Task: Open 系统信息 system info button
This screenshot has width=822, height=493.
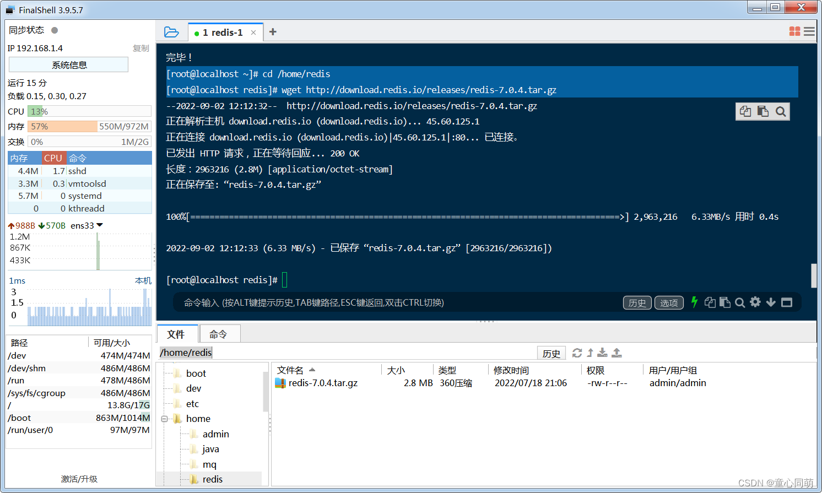Action: click(69, 64)
